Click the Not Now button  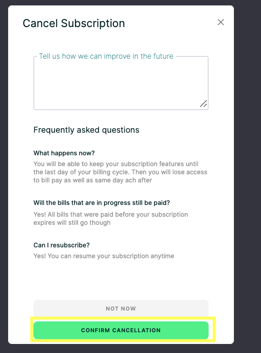tap(121, 308)
